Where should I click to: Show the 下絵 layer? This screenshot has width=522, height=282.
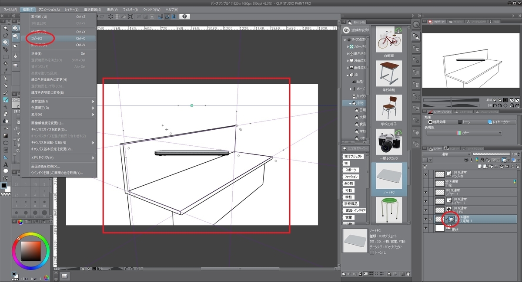(x=425, y=183)
